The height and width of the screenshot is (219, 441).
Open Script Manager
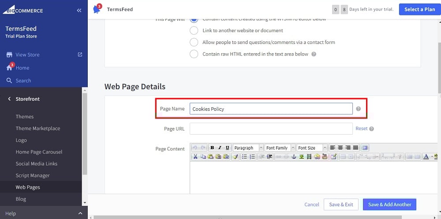[x=33, y=175]
